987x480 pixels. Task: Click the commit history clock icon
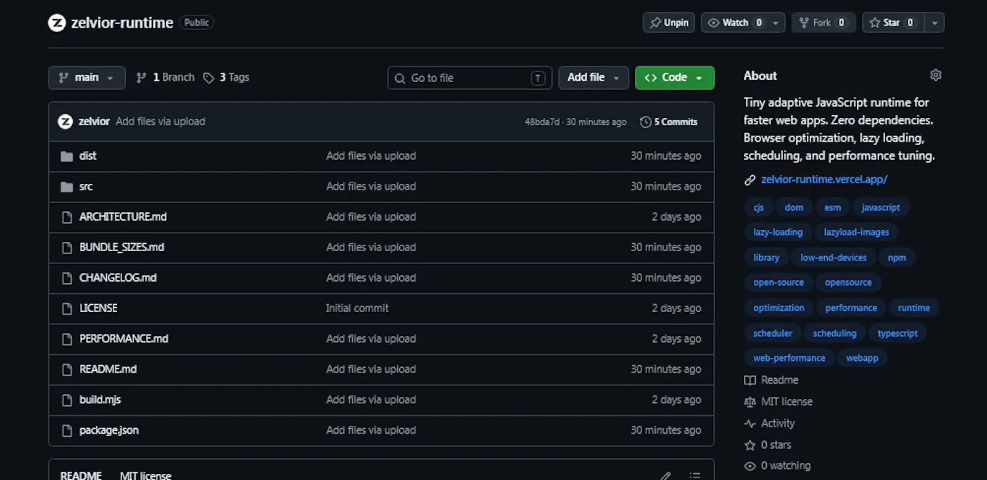[x=645, y=122]
